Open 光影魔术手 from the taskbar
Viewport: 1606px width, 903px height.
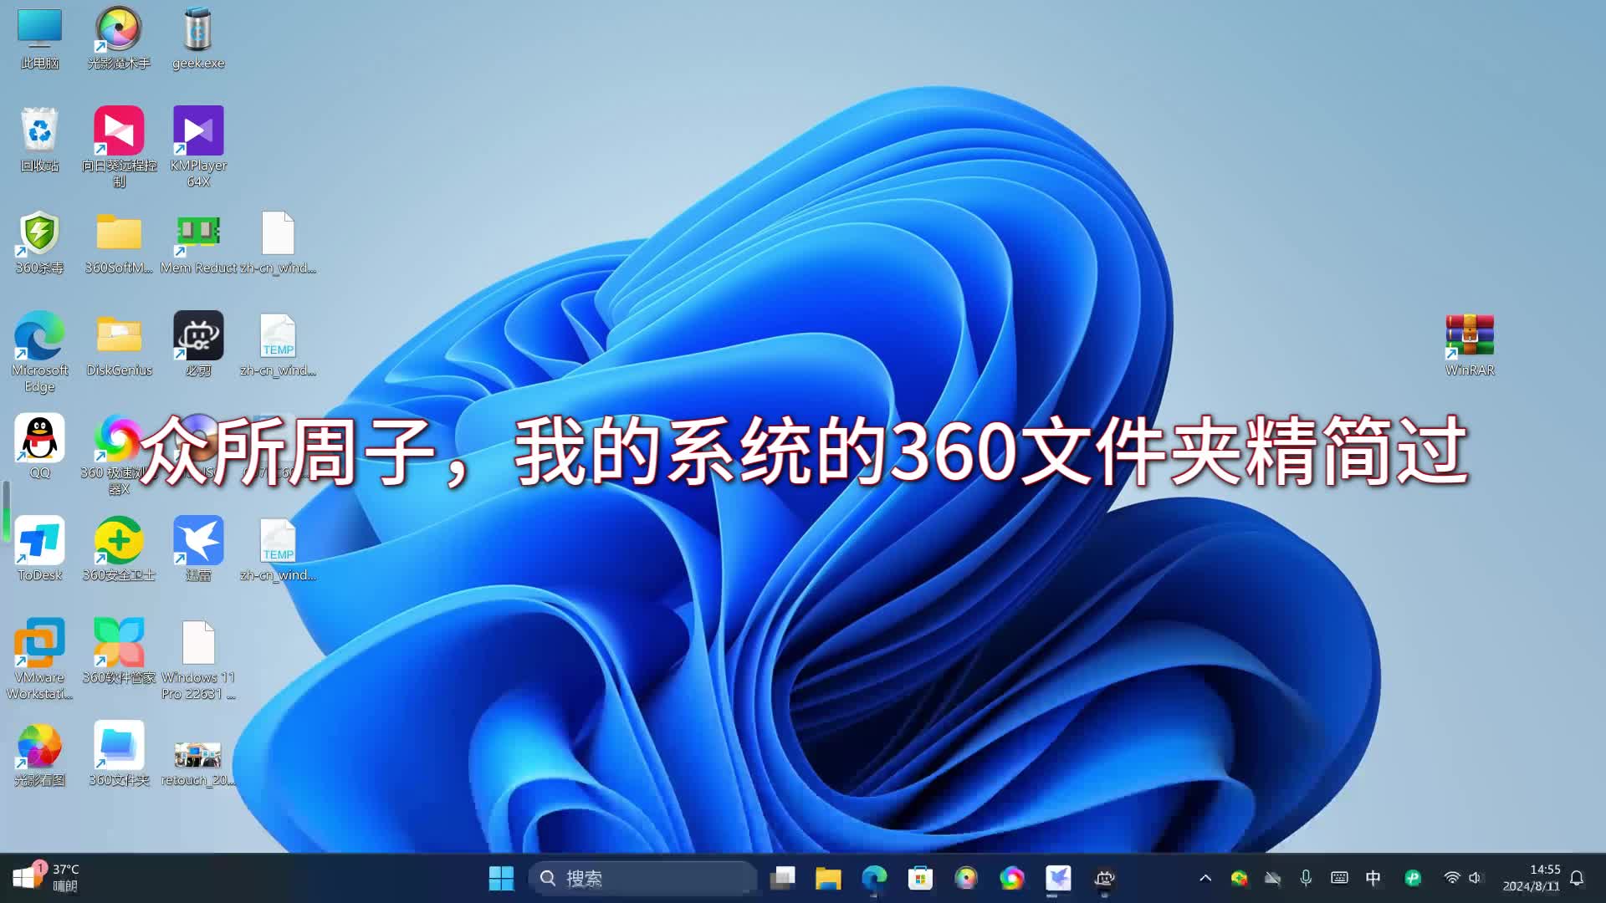[966, 878]
